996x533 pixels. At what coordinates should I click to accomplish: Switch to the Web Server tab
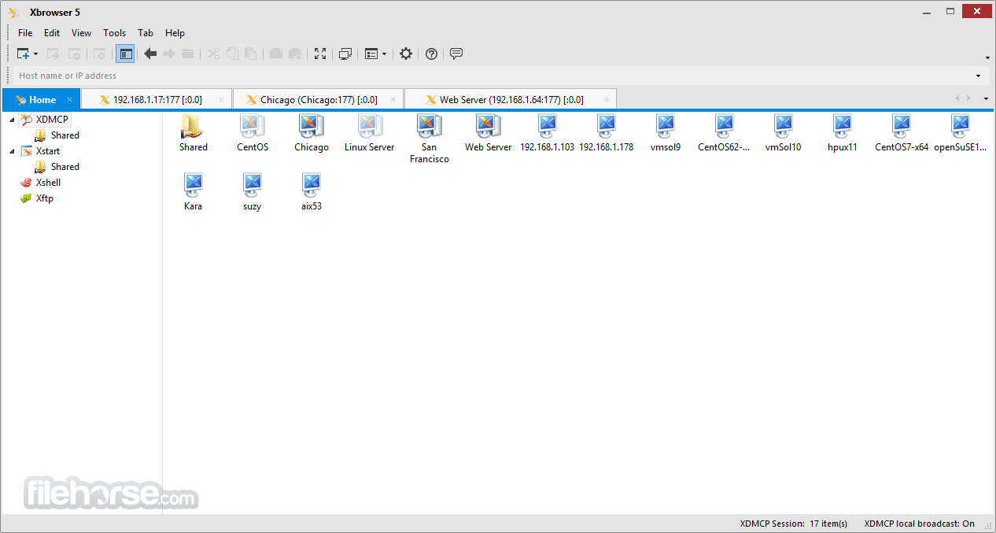(511, 100)
